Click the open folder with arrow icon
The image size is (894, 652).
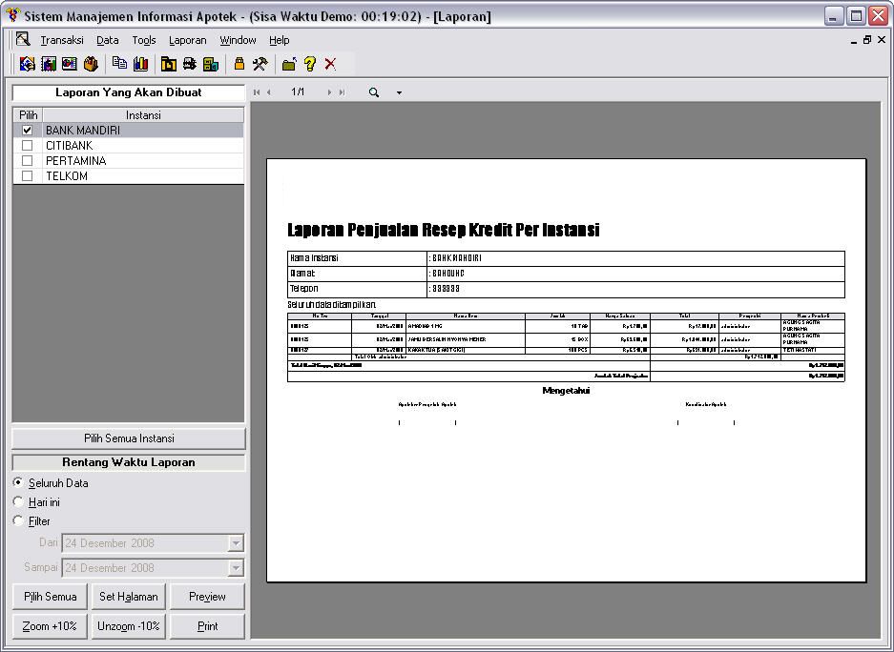coord(289,64)
